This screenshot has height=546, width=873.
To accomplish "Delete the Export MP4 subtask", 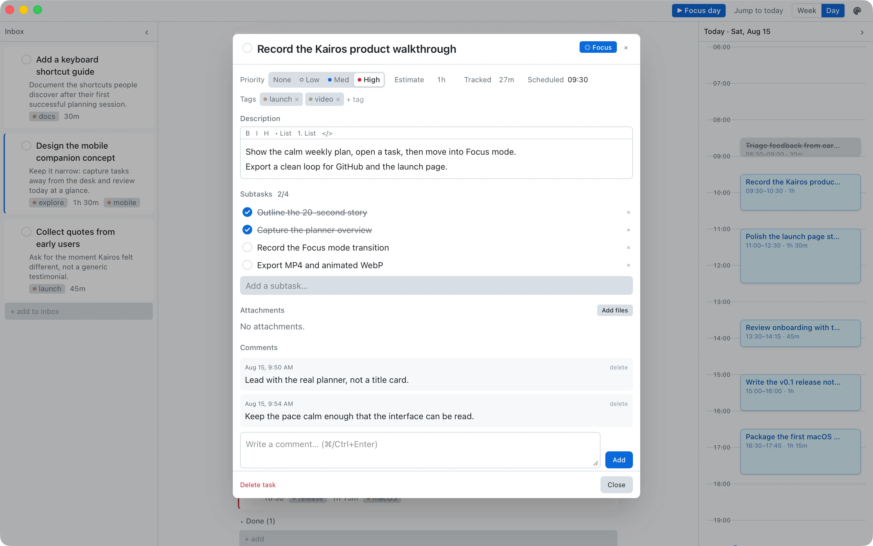I will point(628,265).
